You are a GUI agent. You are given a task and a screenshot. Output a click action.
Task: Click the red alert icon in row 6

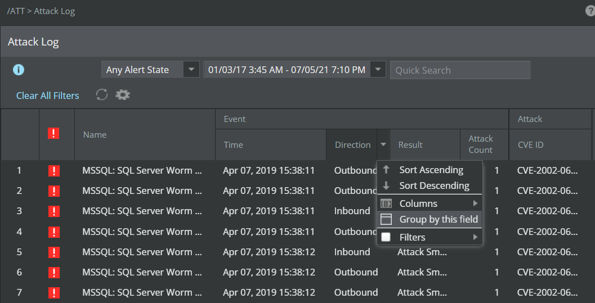(x=54, y=272)
